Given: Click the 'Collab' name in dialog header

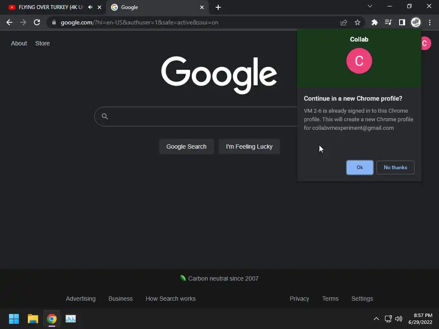Looking at the screenshot, I should pyautogui.click(x=359, y=39).
